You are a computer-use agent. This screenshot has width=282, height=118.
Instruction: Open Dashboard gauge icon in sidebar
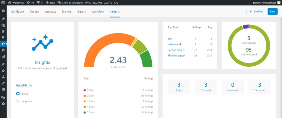click(3, 11)
